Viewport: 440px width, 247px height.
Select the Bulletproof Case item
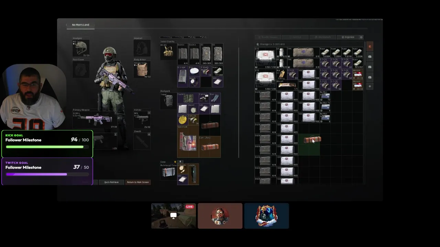[x=168, y=172]
